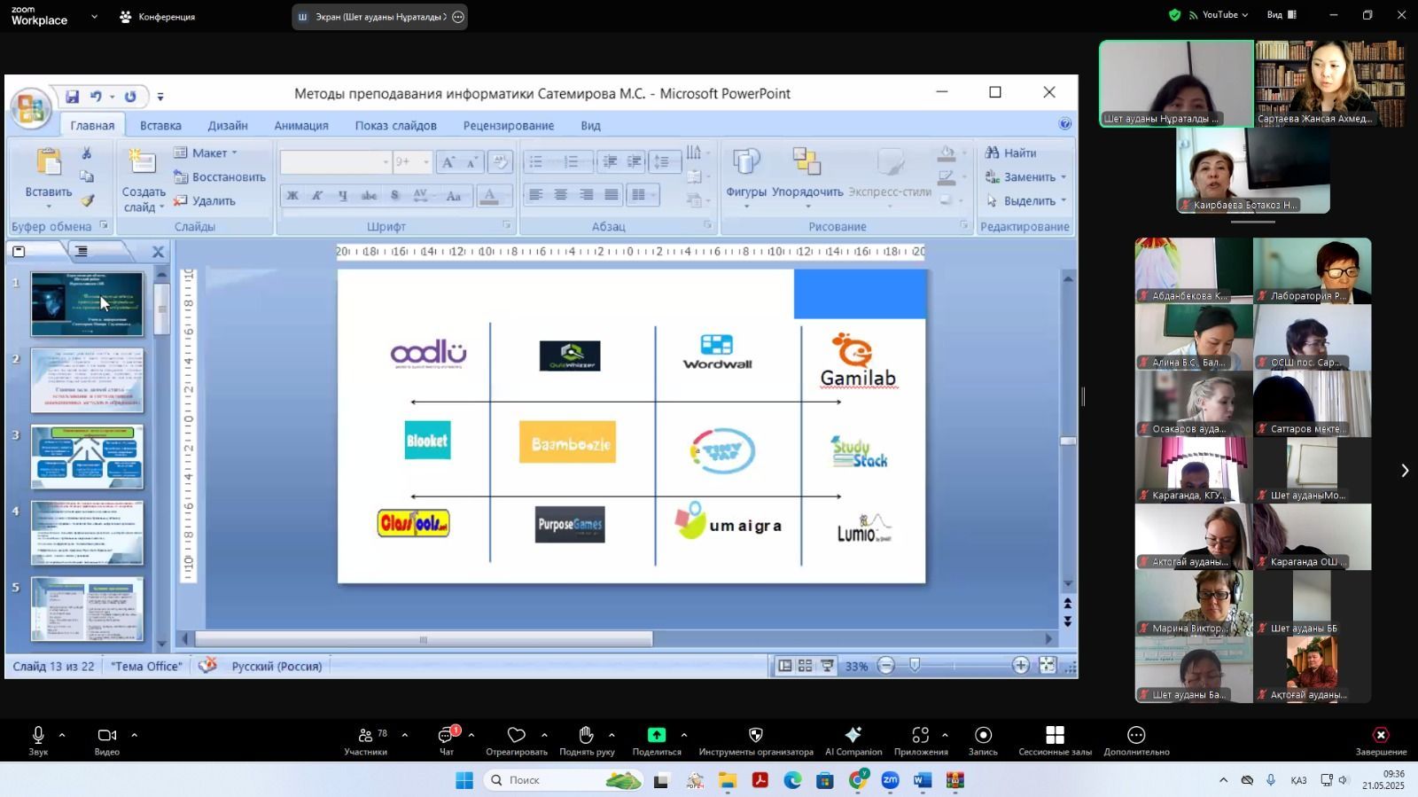Switch to the Анимация ribbon tab
Viewport: 1418px width, 797px height.
coord(300,126)
